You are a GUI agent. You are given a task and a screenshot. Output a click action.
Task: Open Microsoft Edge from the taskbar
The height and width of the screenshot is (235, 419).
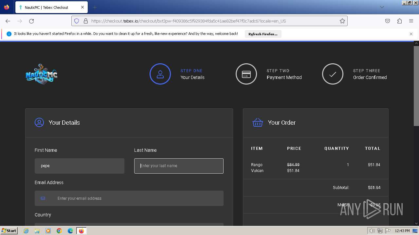tap(70, 231)
